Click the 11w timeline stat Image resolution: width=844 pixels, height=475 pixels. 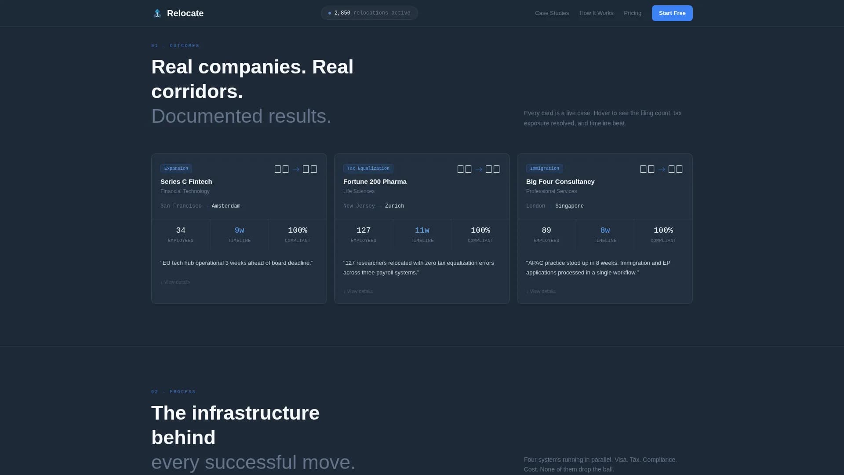pyautogui.click(x=422, y=234)
